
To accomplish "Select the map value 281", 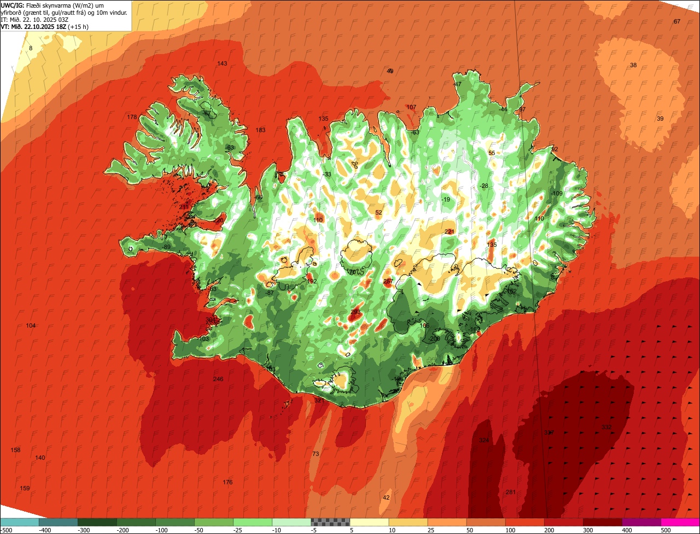I will tap(511, 493).
